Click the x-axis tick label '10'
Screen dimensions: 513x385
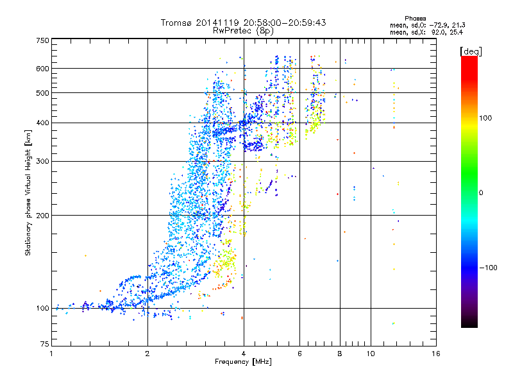pos(371,354)
